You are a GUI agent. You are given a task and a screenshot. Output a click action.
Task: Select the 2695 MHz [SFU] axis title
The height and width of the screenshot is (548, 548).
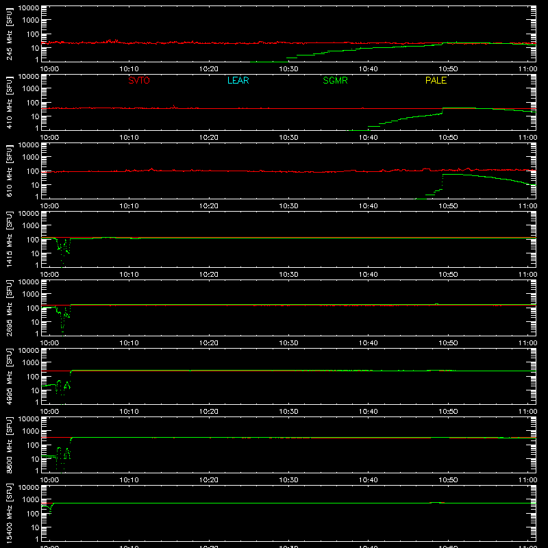[x=9, y=308]
